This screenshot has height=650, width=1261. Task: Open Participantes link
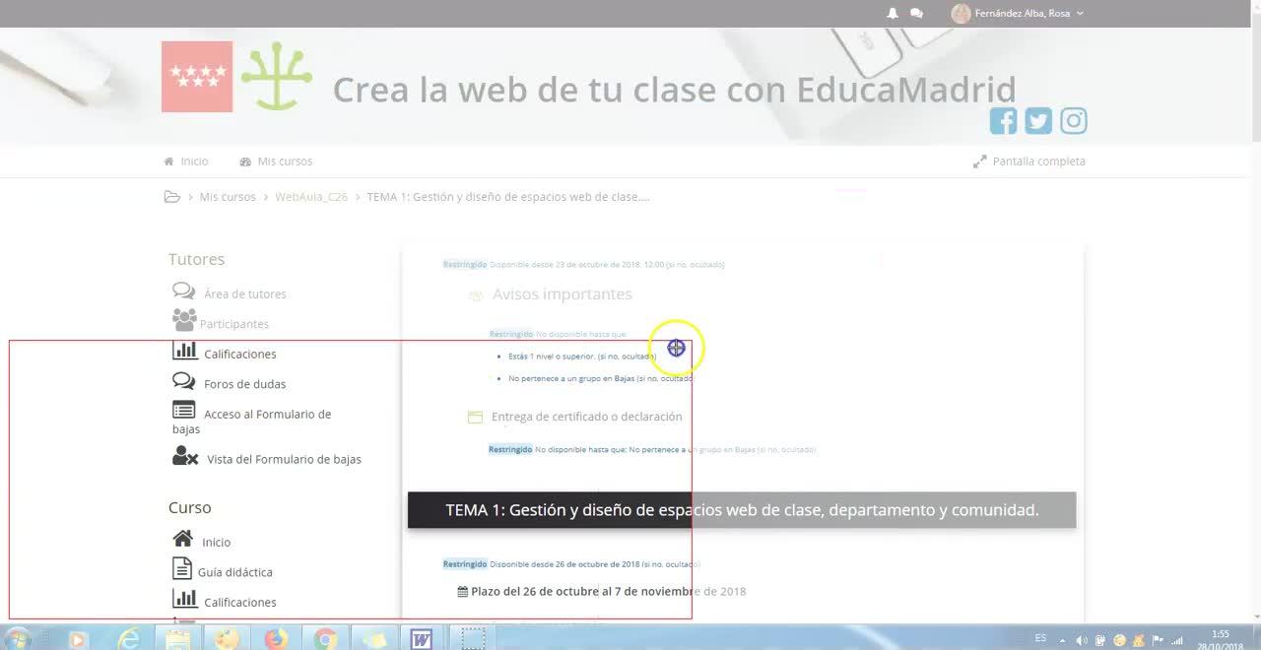click(x=234, y=324)
